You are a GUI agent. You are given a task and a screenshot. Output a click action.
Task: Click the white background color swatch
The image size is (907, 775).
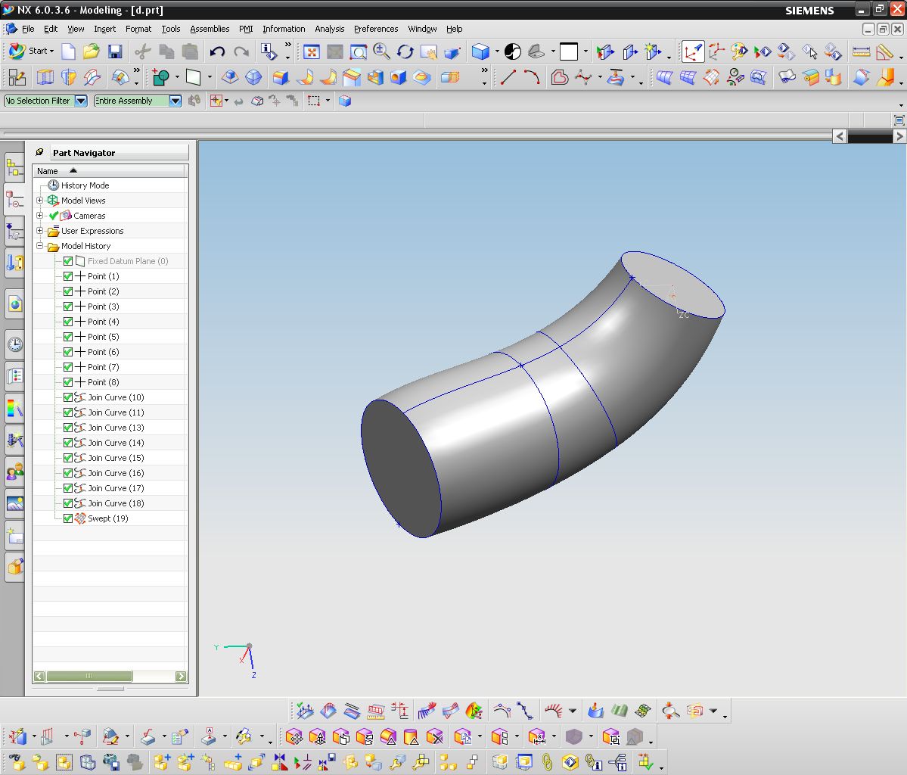[569, 51]
